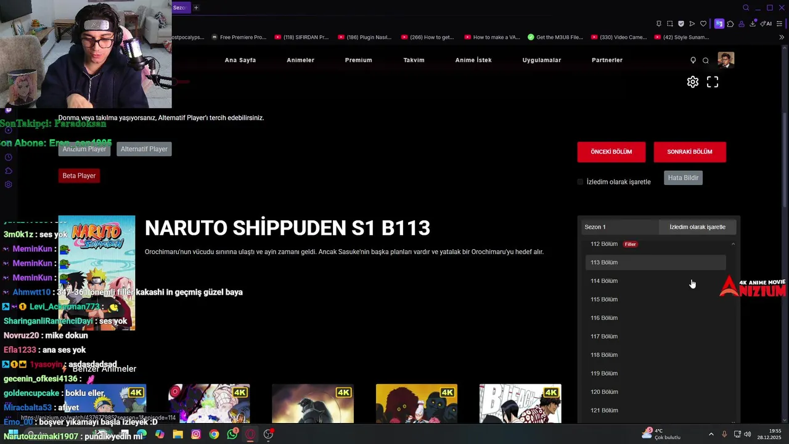This screenshot has width=789, height=444.
Task: Select 119 Bölüm in episode list
Action: (655, 374)
